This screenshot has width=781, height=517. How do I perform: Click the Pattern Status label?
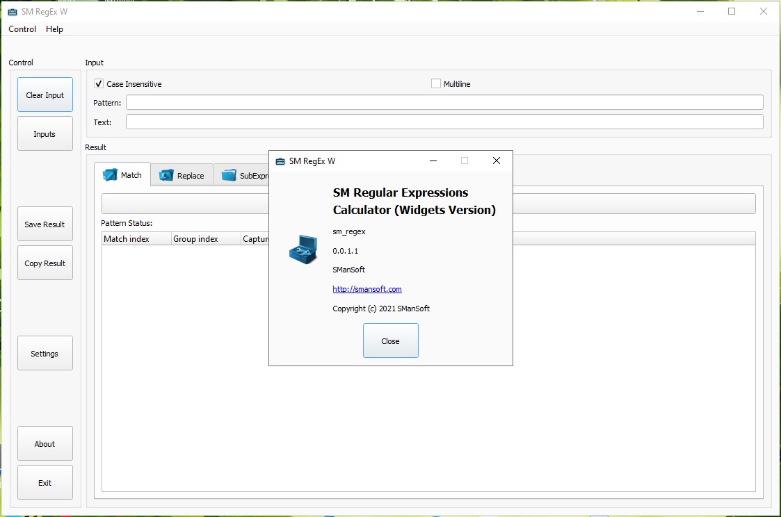coord(127,223)
